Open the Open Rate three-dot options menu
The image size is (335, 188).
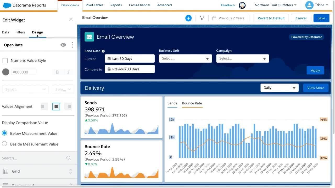(72, 45)
